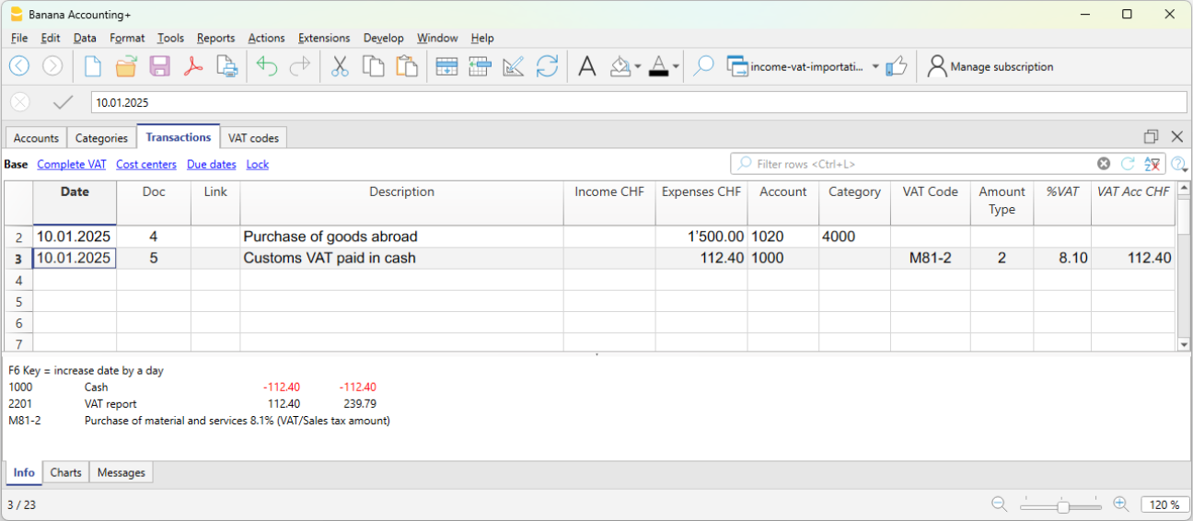
Task: Restore the table window with the overlap icon
Action: click(x=1151, y=136)
